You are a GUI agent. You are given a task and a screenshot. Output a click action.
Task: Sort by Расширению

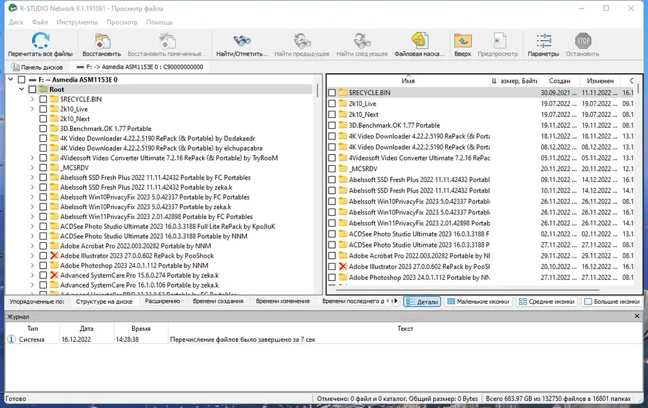coord(163,301)
